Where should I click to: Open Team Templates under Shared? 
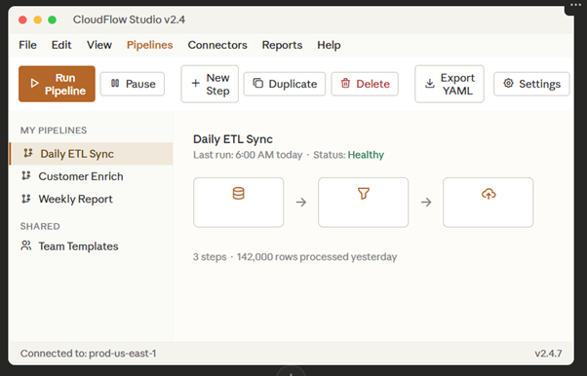tap(91, 246)
